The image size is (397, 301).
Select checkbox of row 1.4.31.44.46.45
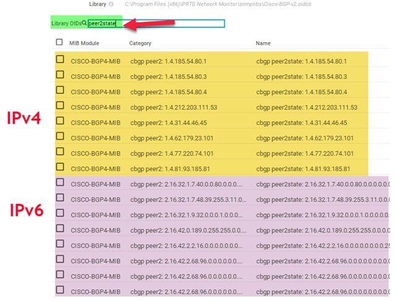pyautogui.click(x=60, y=121)
